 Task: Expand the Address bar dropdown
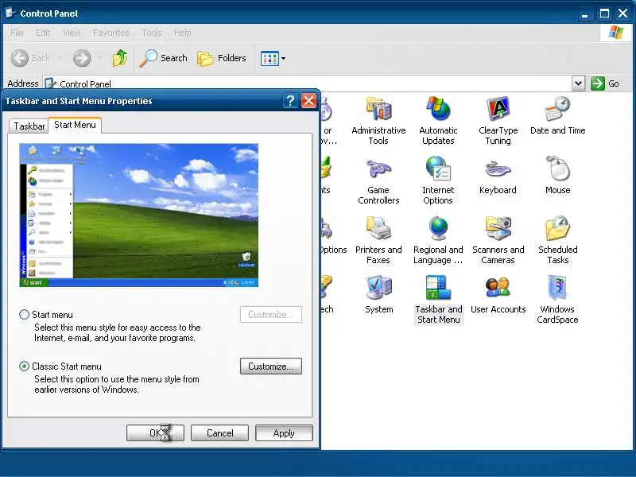click(x=578, y=84)
